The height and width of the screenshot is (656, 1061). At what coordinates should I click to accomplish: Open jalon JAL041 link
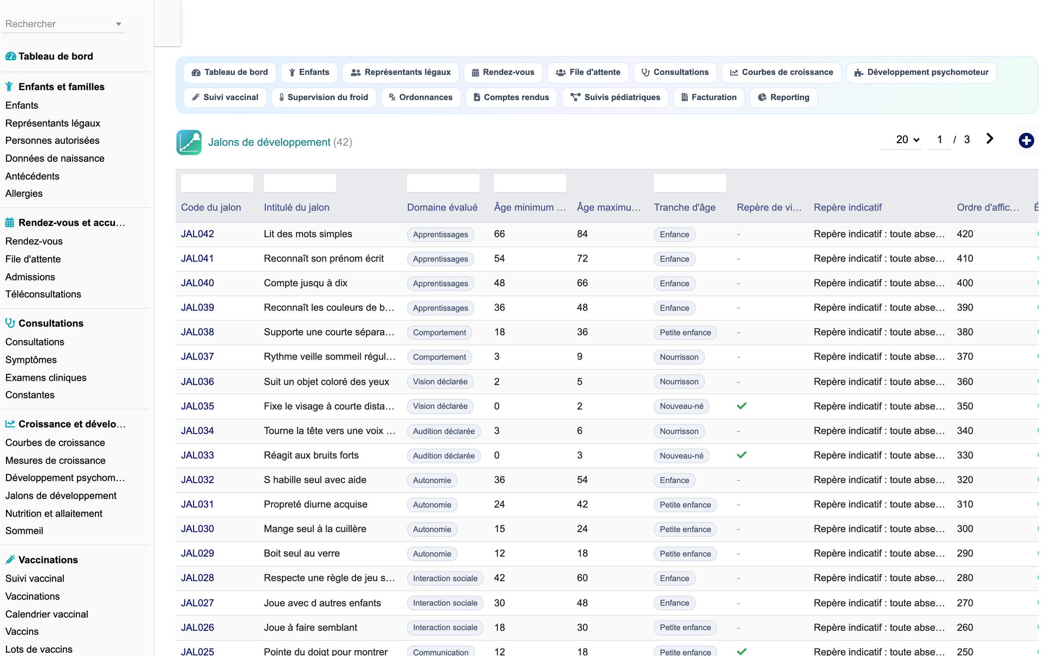[197, 259]
